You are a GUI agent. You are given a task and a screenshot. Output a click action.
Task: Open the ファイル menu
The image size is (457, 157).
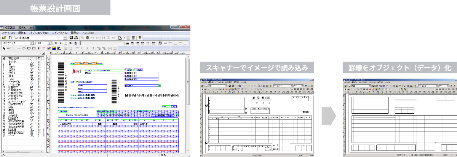pos(8,33)
